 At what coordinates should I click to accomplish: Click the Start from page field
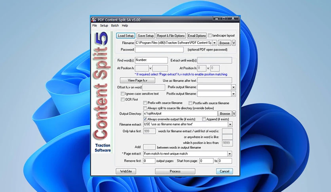click(x=206, y=161)
